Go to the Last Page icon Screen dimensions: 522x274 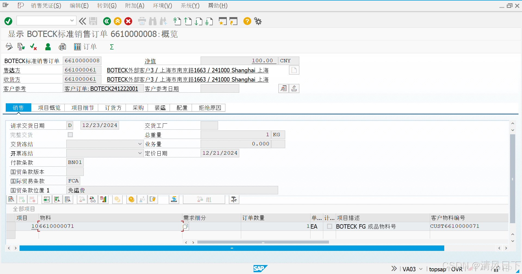tap(209, 21)
